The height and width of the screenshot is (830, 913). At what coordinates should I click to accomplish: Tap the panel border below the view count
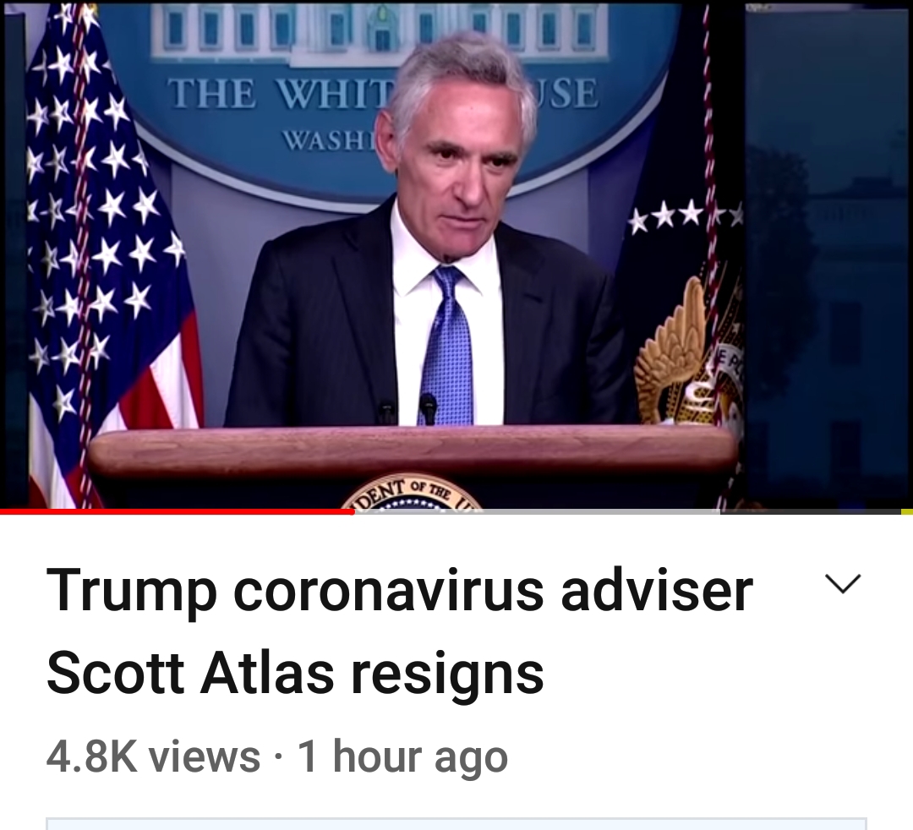click(x=456, y=823)
